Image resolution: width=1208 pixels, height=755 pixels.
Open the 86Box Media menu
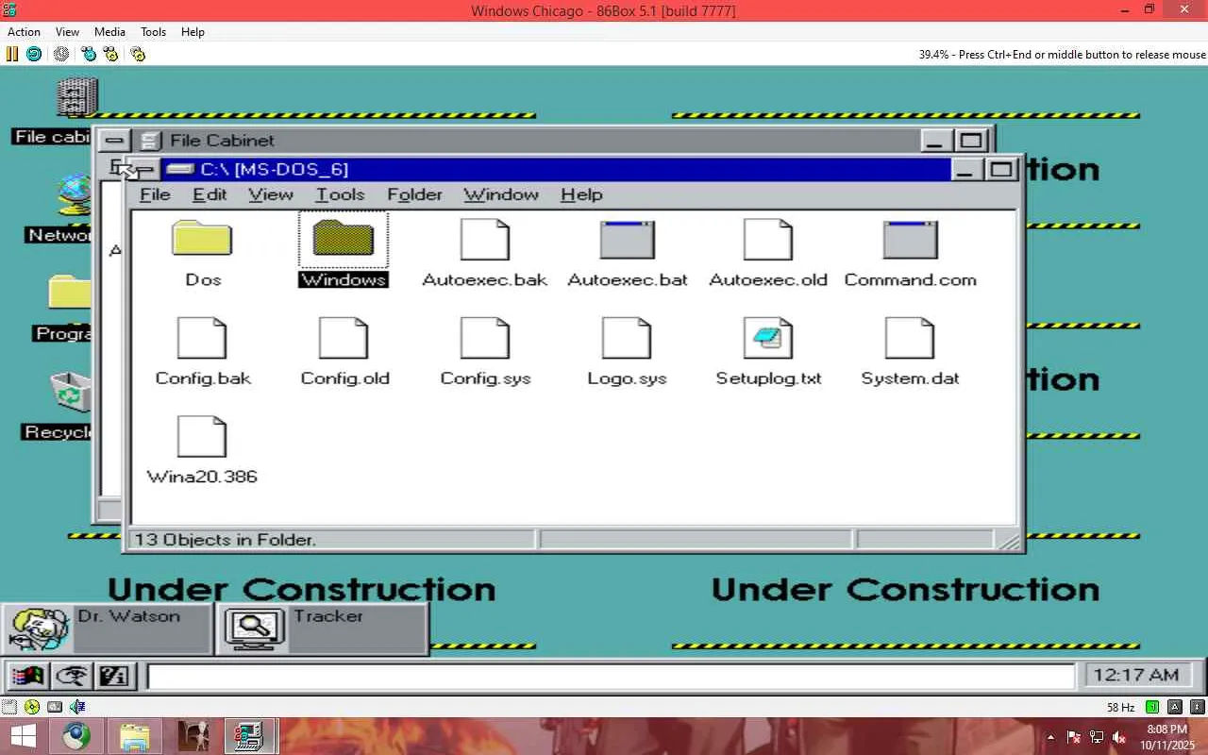[x=109, y=31]
